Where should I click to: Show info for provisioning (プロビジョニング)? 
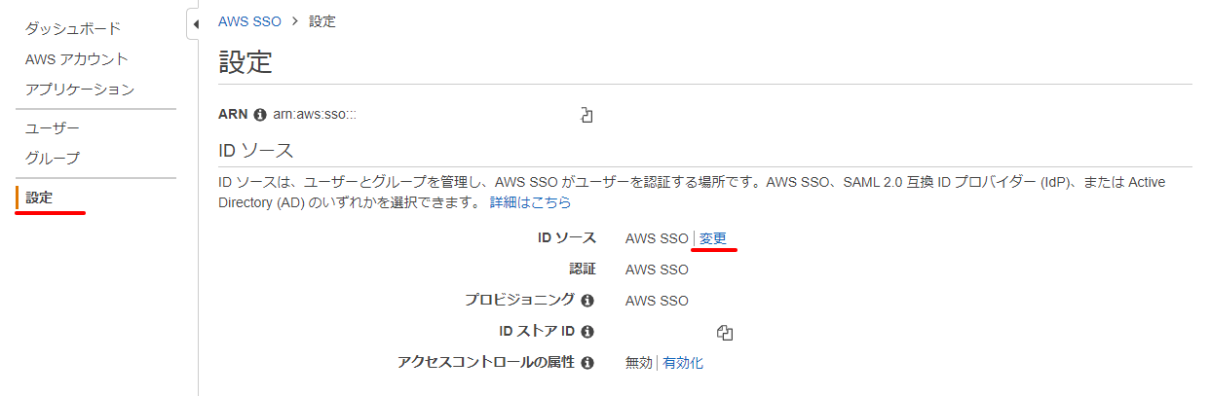coord(587,301)
